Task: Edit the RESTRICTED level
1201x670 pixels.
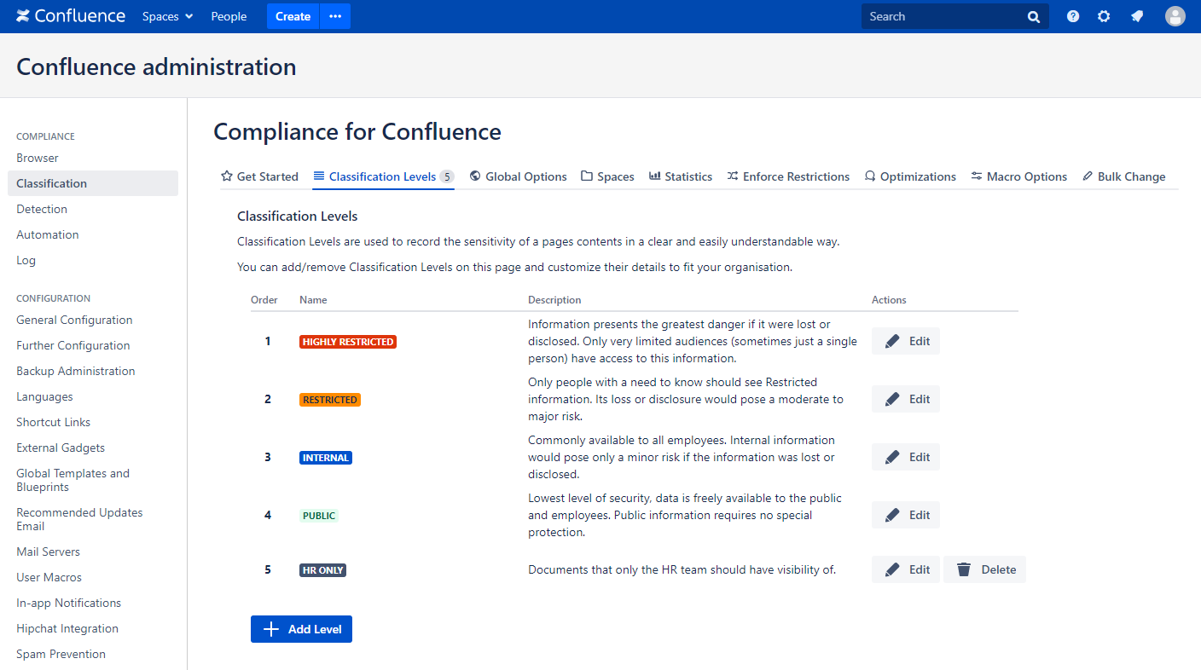Action: (906, 399)
